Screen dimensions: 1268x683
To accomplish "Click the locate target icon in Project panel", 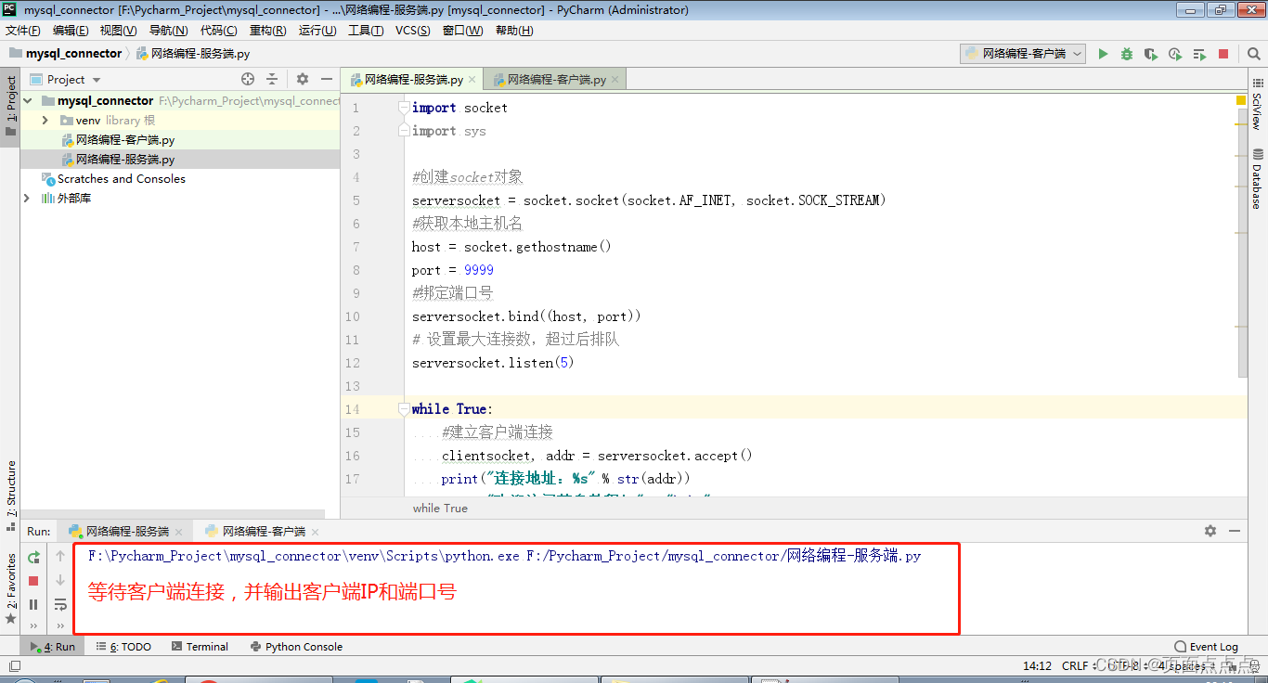I will point(248,80).
